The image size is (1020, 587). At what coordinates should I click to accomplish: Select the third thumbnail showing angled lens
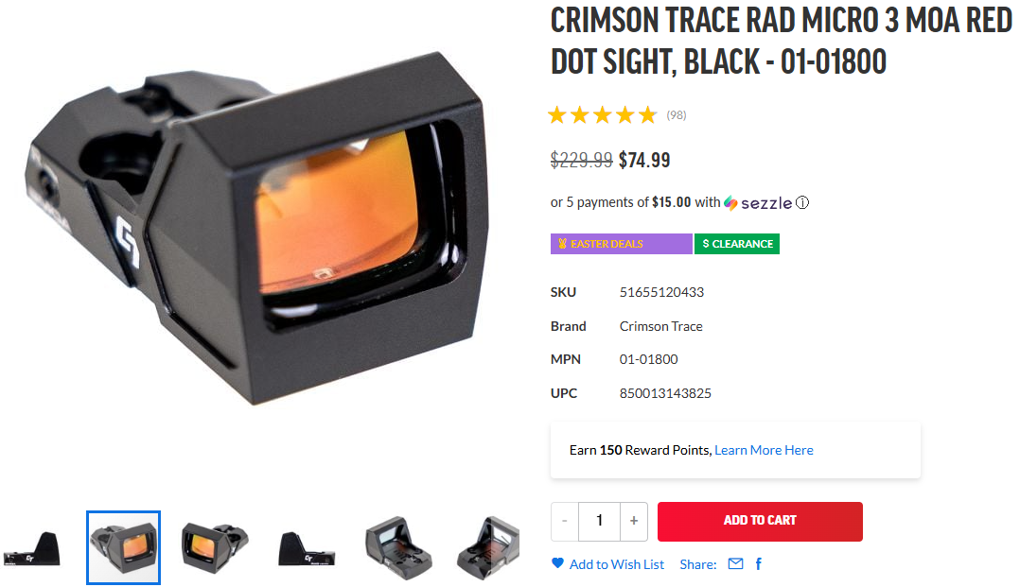(216, 548)
